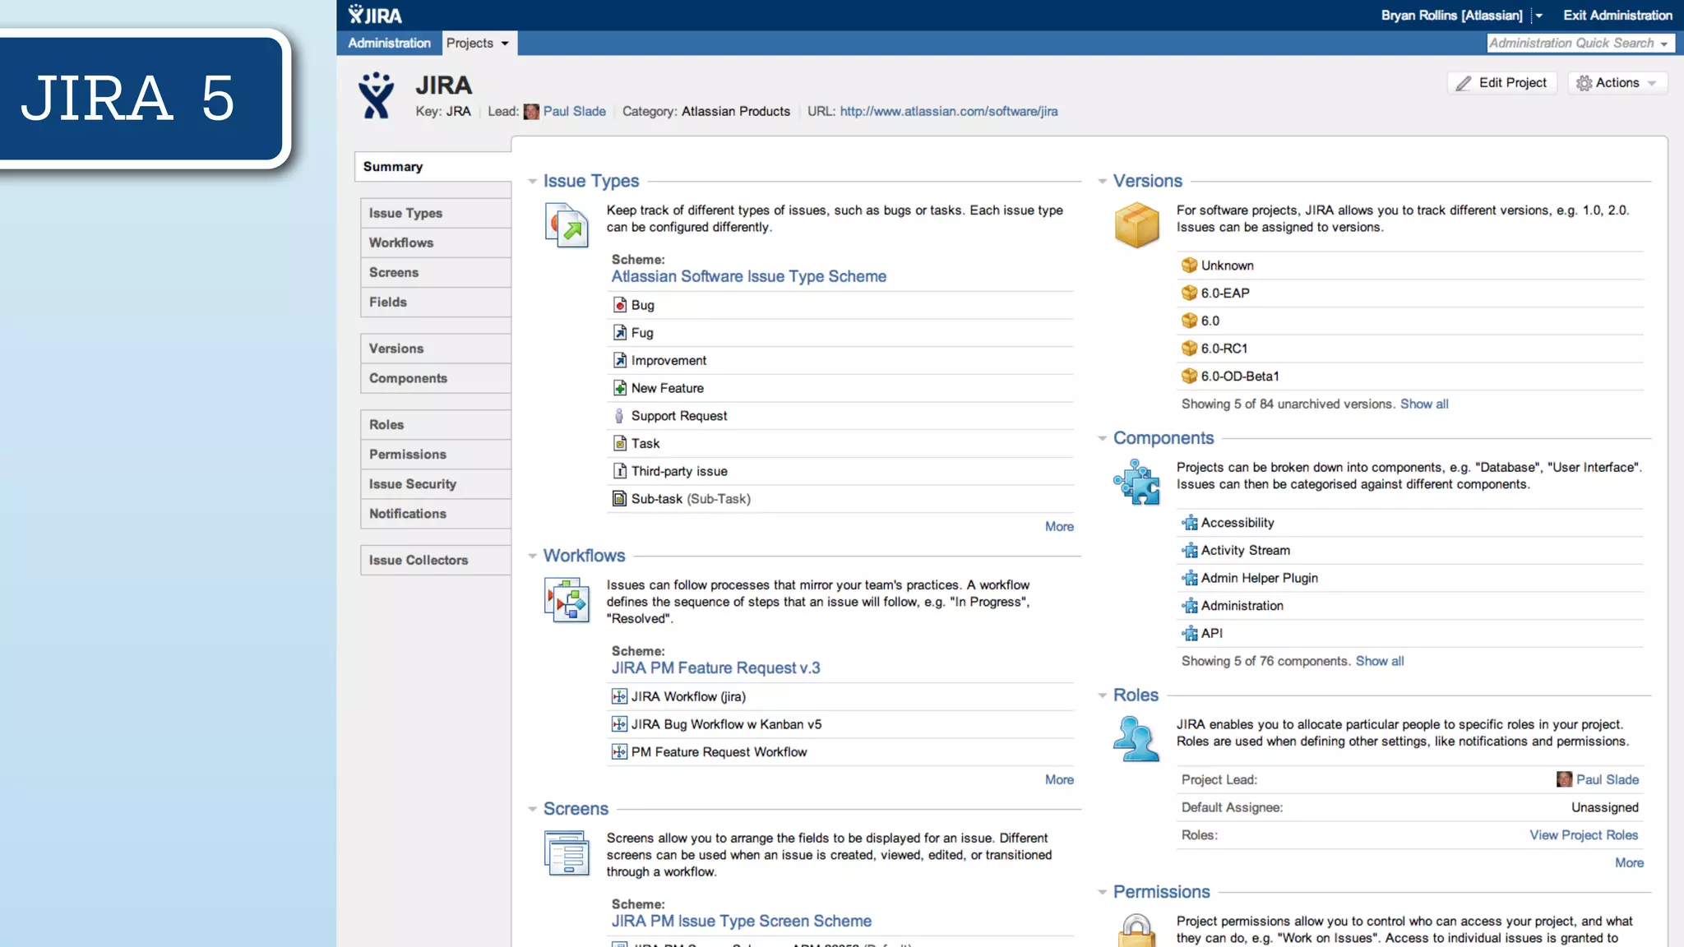The image size is (1684, 947).
Task: Click Exit Administration link
Action: 1617,16
